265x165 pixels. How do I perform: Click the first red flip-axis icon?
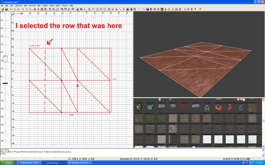click(x=11, y=9)
